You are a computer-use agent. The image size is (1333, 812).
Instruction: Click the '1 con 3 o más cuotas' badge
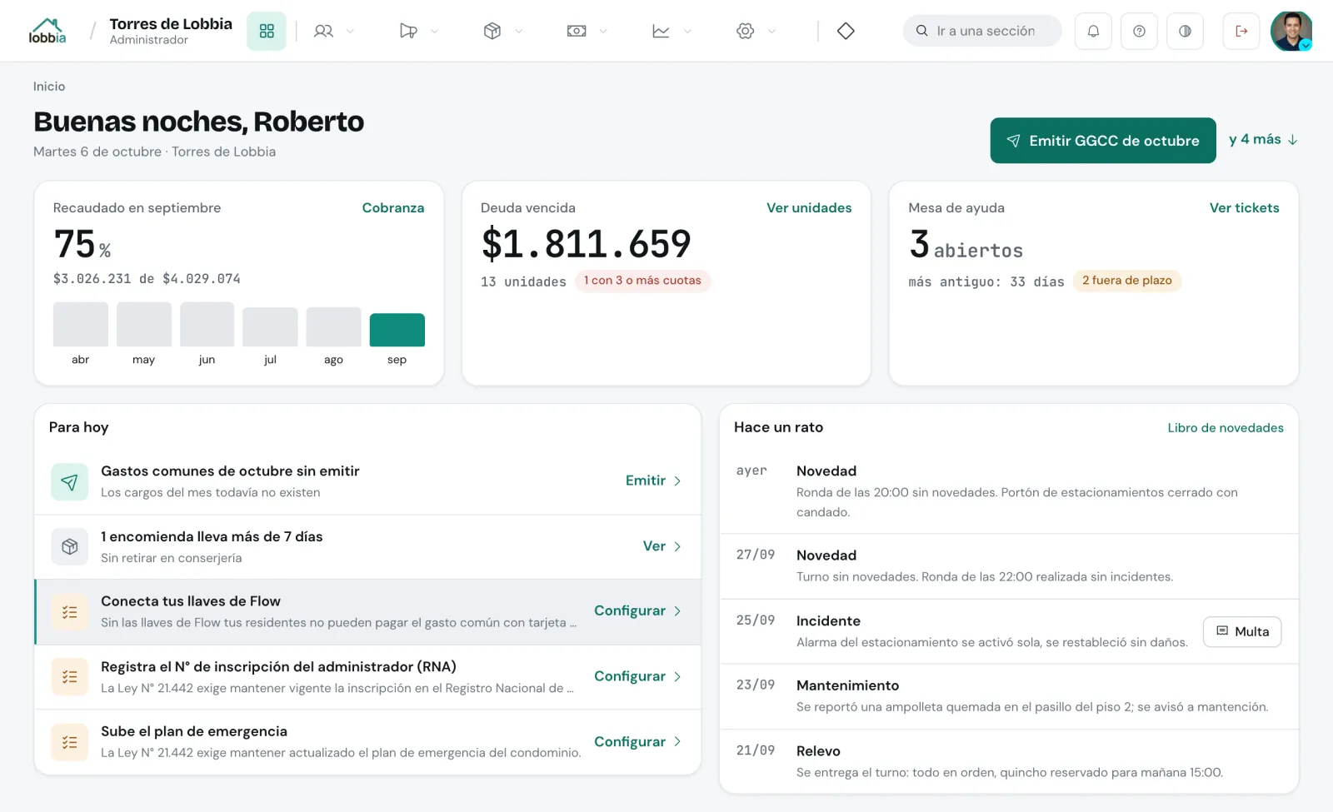(642, 281)
